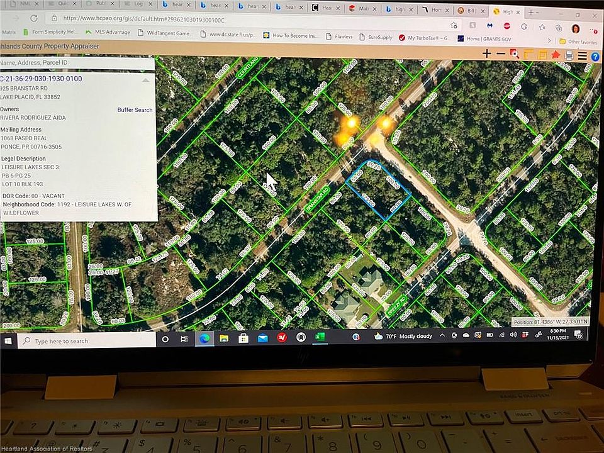Image resolution: width=604 pixels, height=453 pixels.
Task: Open Excel from taskbar
Action: 320,337
